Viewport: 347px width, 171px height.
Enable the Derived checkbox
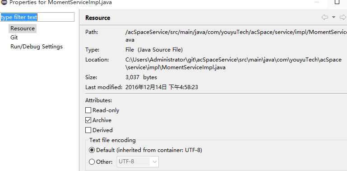pyautogui.click(x=88, y=130)
